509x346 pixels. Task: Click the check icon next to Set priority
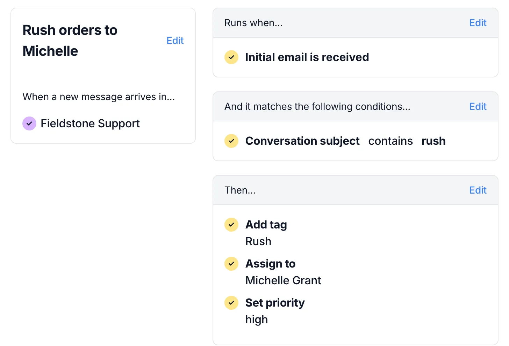(231, 303)
